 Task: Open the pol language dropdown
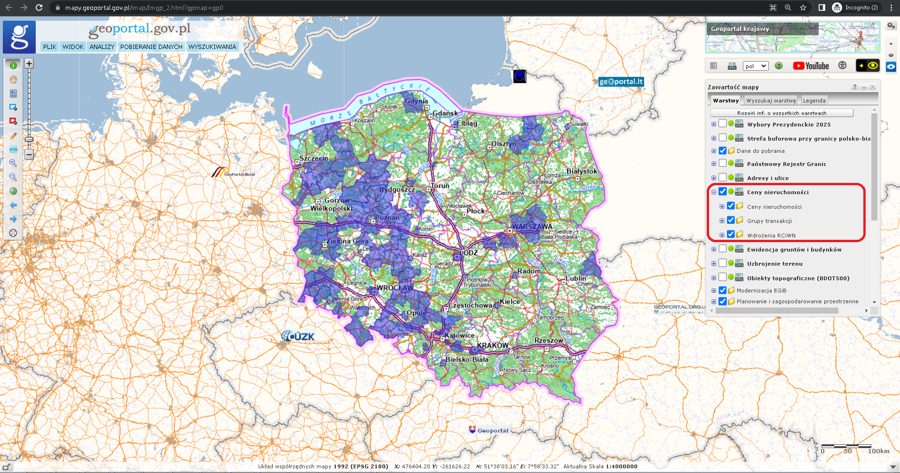pyautogui.click(x=756, y=66)
